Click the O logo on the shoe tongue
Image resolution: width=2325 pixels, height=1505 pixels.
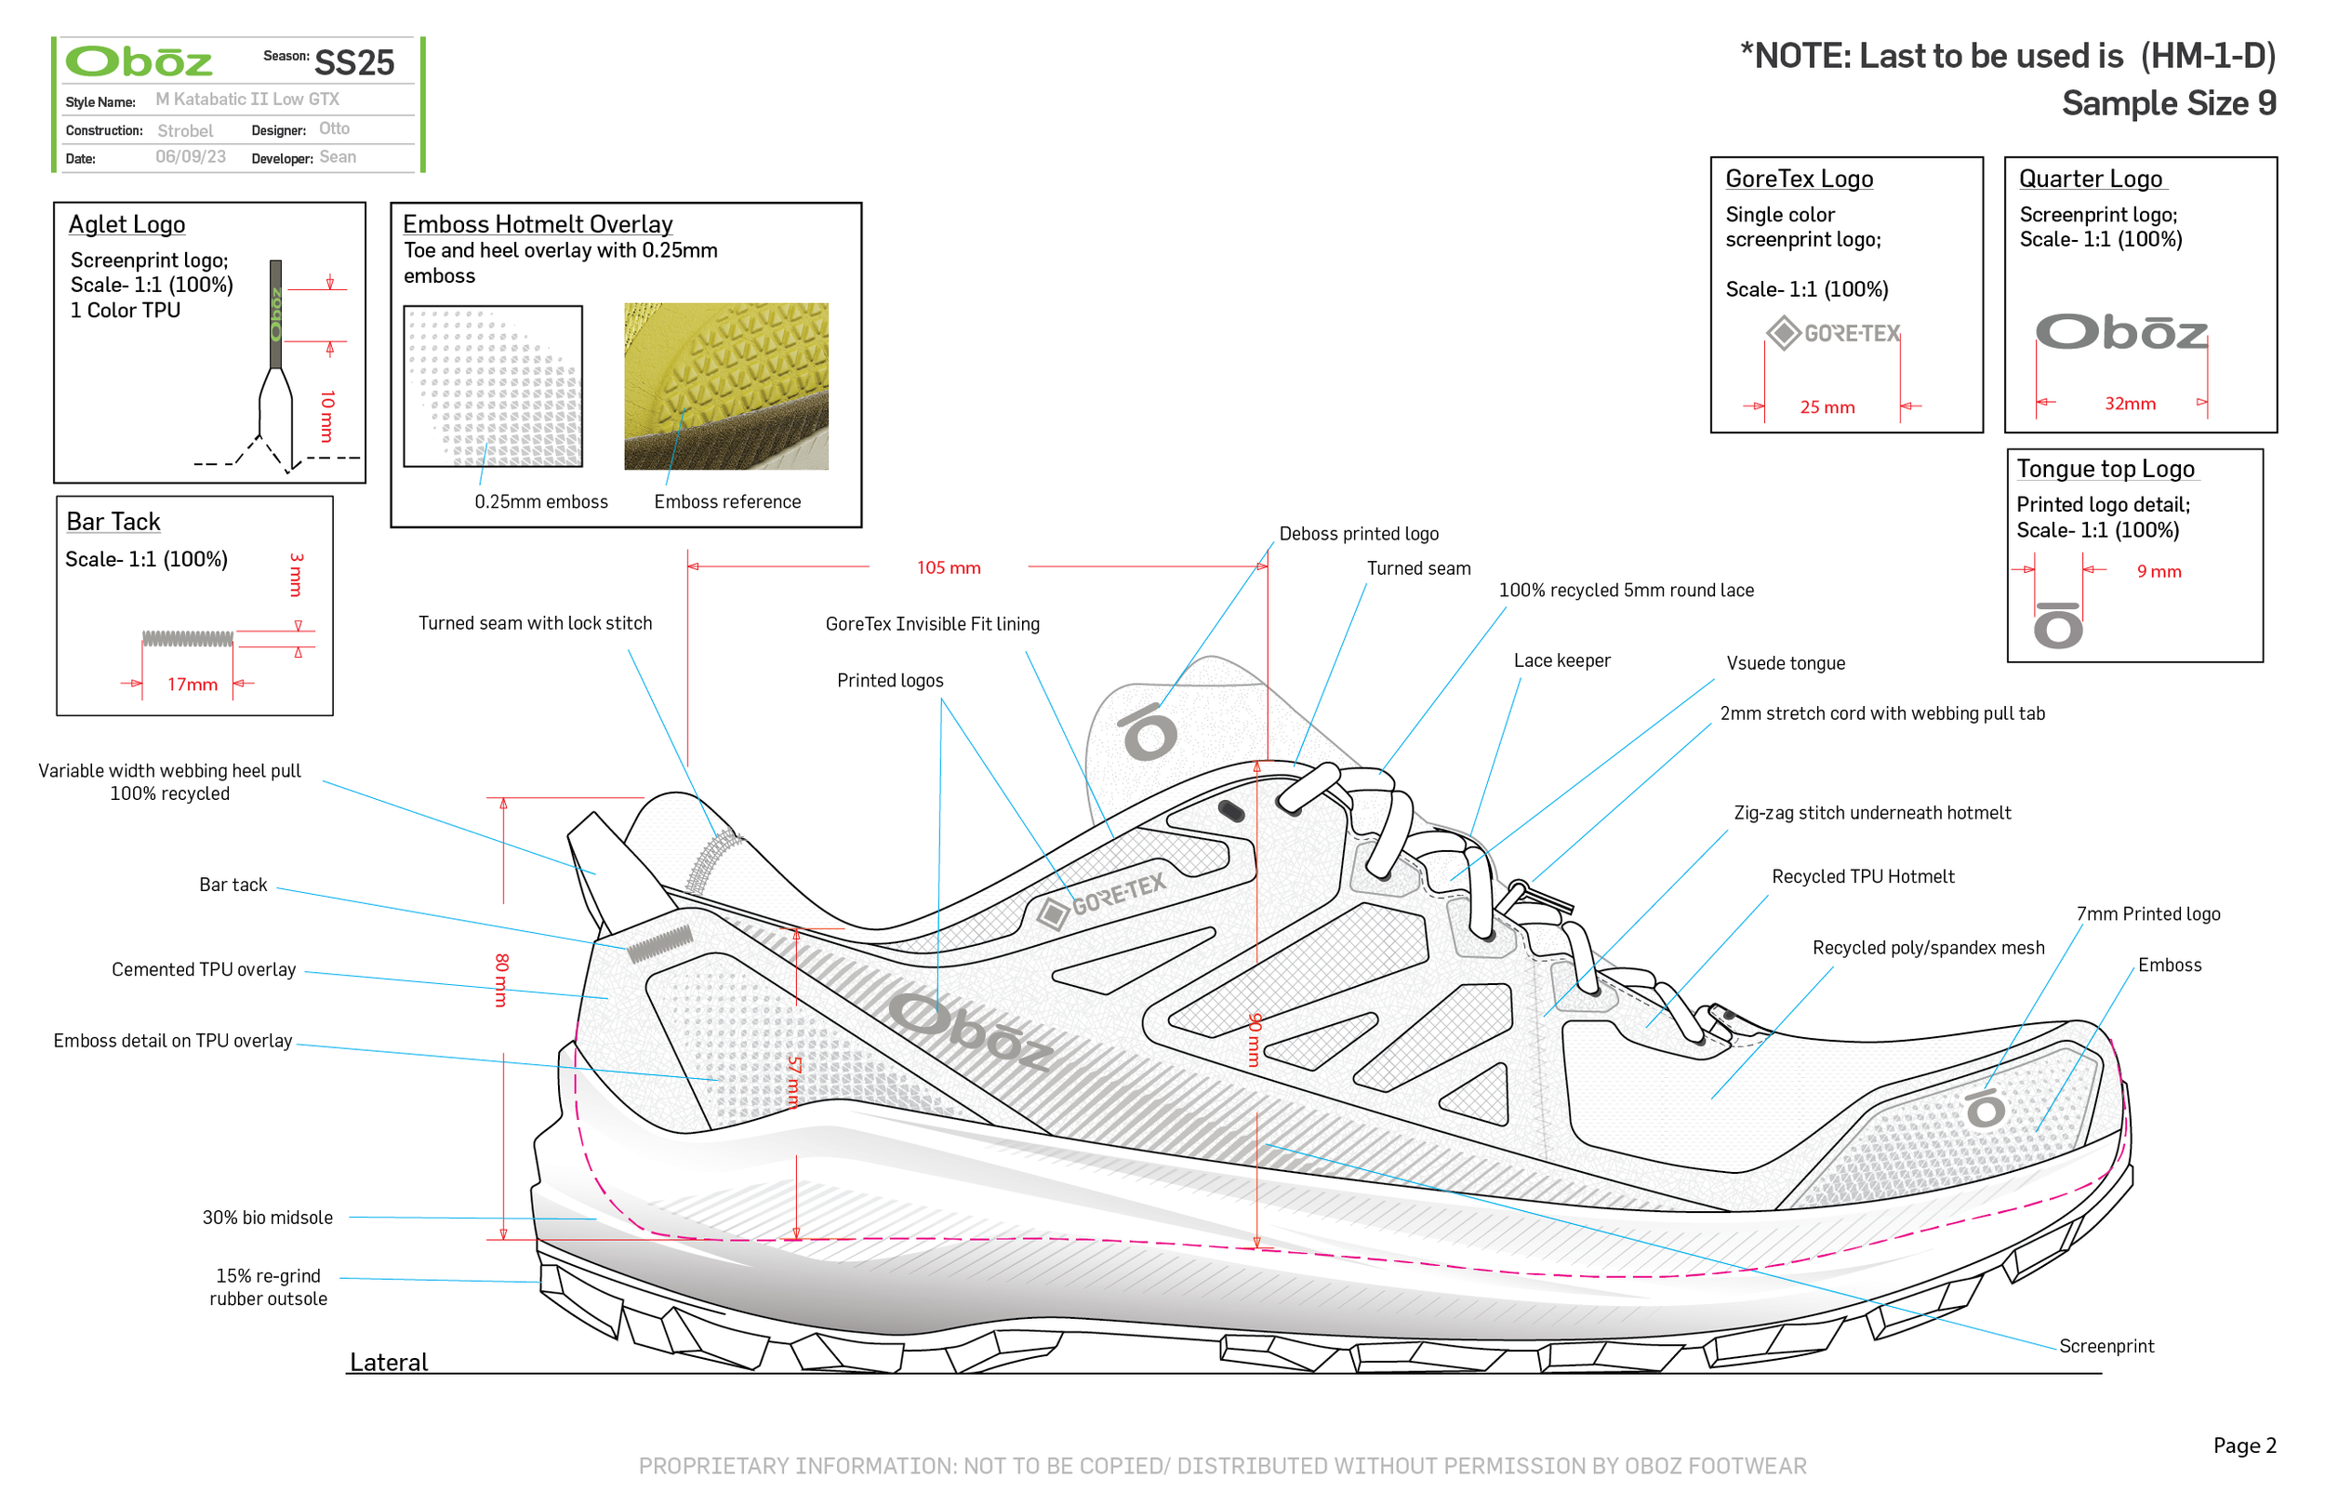(1148, 731)
